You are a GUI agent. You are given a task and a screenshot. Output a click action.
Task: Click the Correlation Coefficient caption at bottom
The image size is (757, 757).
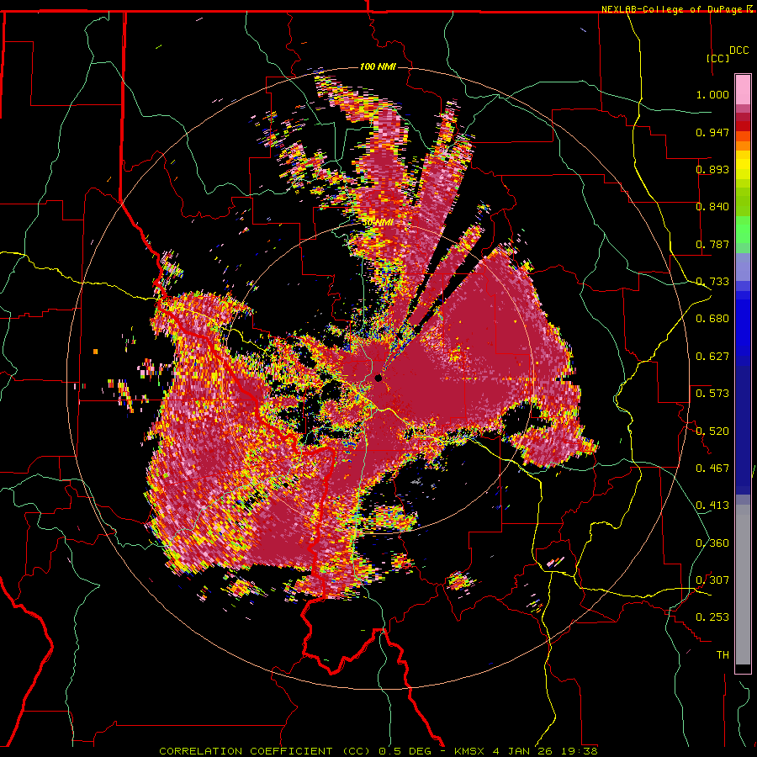[x=378, y=751]
